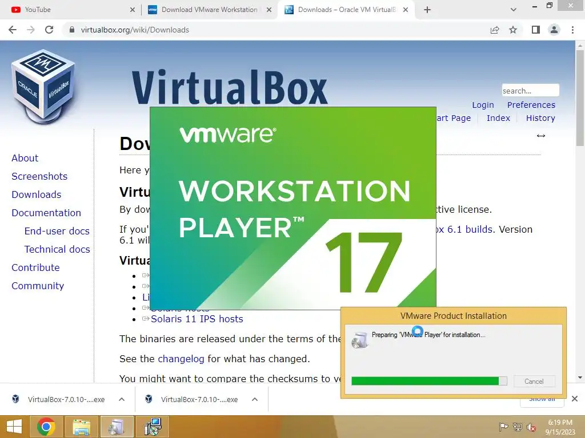Reload the VirtualBox downloads page

point(49,30)
